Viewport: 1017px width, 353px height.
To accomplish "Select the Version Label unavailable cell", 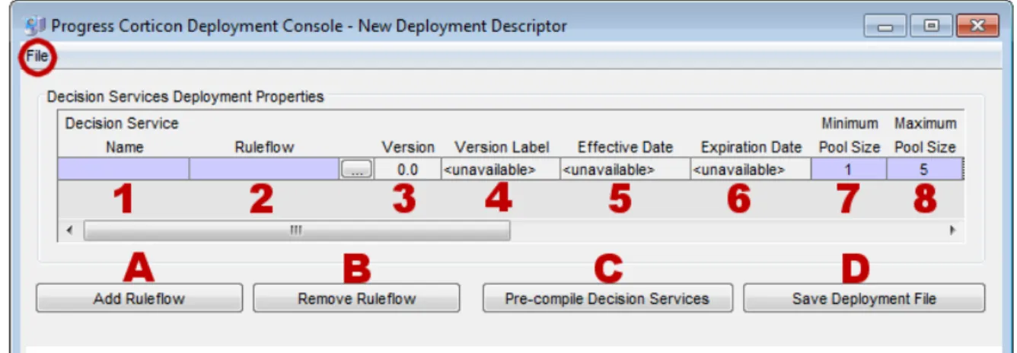I will [x=499, y=170].
